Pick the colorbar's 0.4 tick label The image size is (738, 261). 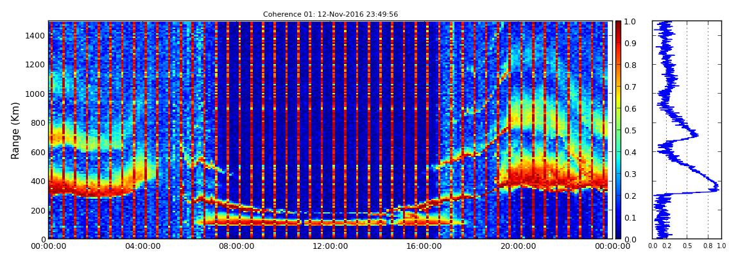coord(631,153)
